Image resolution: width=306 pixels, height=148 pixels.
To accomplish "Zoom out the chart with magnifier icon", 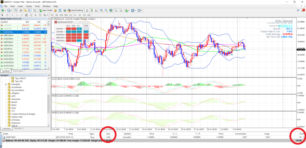I will [106, 10].
